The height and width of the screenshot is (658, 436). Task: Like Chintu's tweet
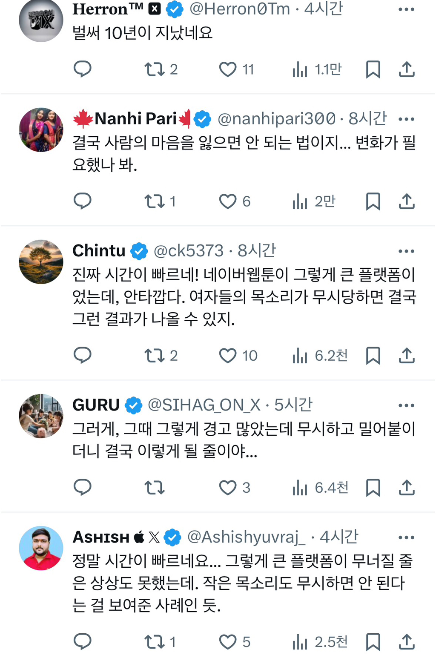point(228,356)
